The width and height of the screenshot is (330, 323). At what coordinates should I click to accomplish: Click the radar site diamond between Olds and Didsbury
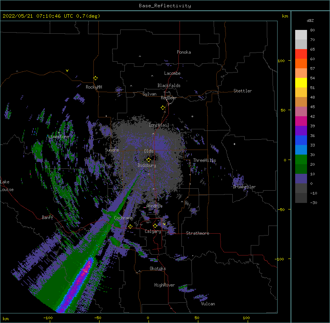pyautogui.click(x=149, y=160)
